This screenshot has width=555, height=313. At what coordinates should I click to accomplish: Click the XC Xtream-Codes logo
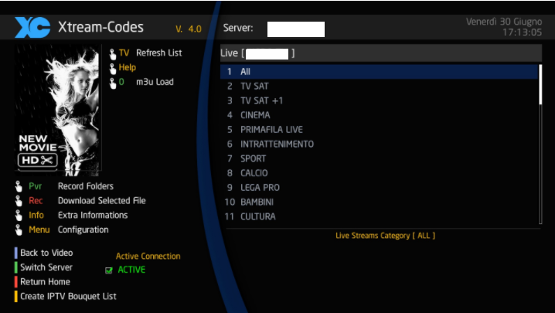coord(32,27)
